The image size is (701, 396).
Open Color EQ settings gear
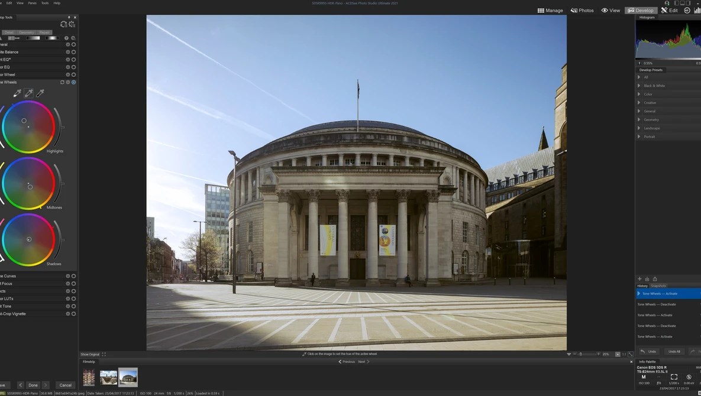[x=68, y=67]
